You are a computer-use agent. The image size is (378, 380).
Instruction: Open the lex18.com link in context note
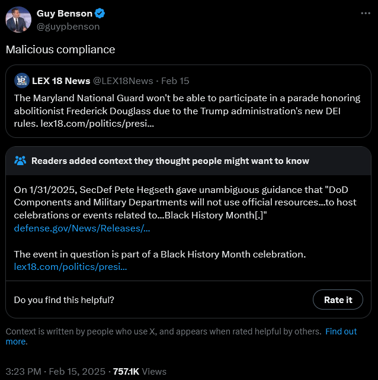(x=70, y=266)
